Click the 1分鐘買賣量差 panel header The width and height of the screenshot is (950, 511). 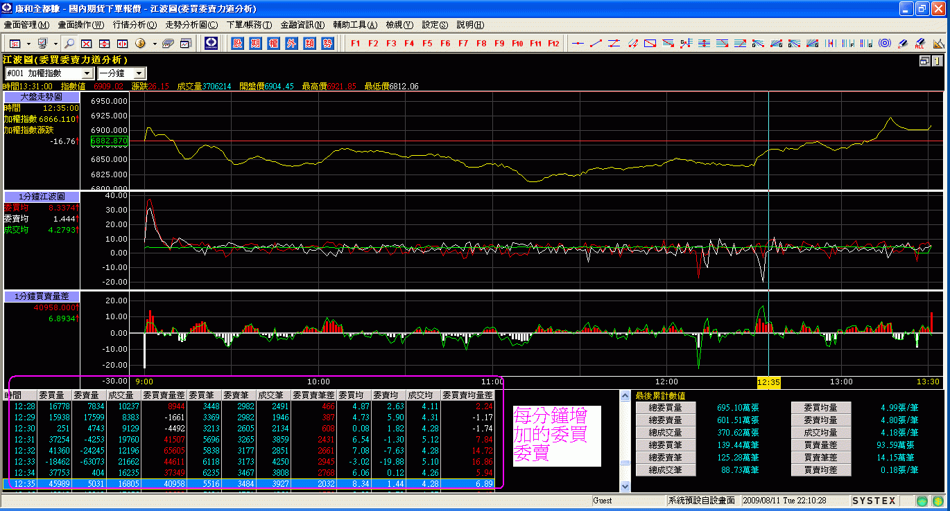(42, 296)
